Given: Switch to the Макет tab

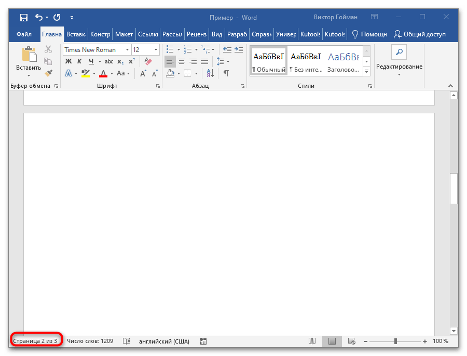Looking at the screenshot, I should (124, 34).
